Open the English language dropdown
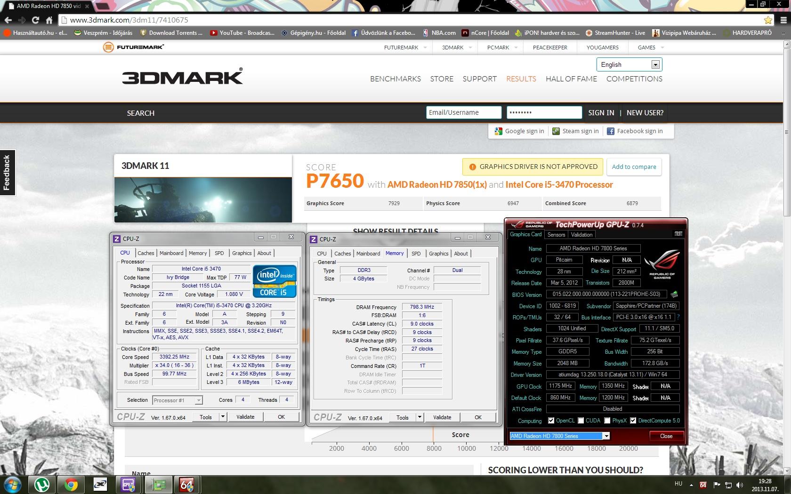 tap(629, 64)
